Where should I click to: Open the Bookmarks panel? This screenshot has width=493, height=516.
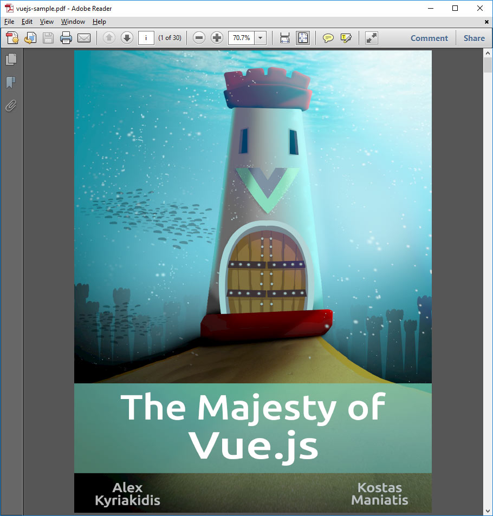coord(11,82)
